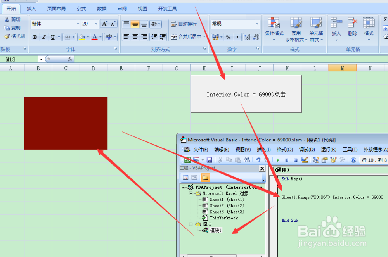Screen dimensions: 388x257
Task: Toggle middle vertical alignment
Action: [135, 24]
